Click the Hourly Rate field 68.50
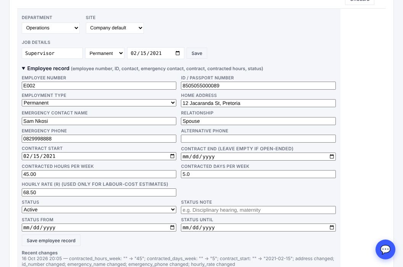The width and height of the screenshot is (403, 267). tap(99, 192)
